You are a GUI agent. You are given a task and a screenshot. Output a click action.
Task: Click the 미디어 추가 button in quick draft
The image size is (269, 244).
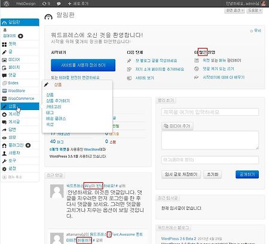[178, 126]
